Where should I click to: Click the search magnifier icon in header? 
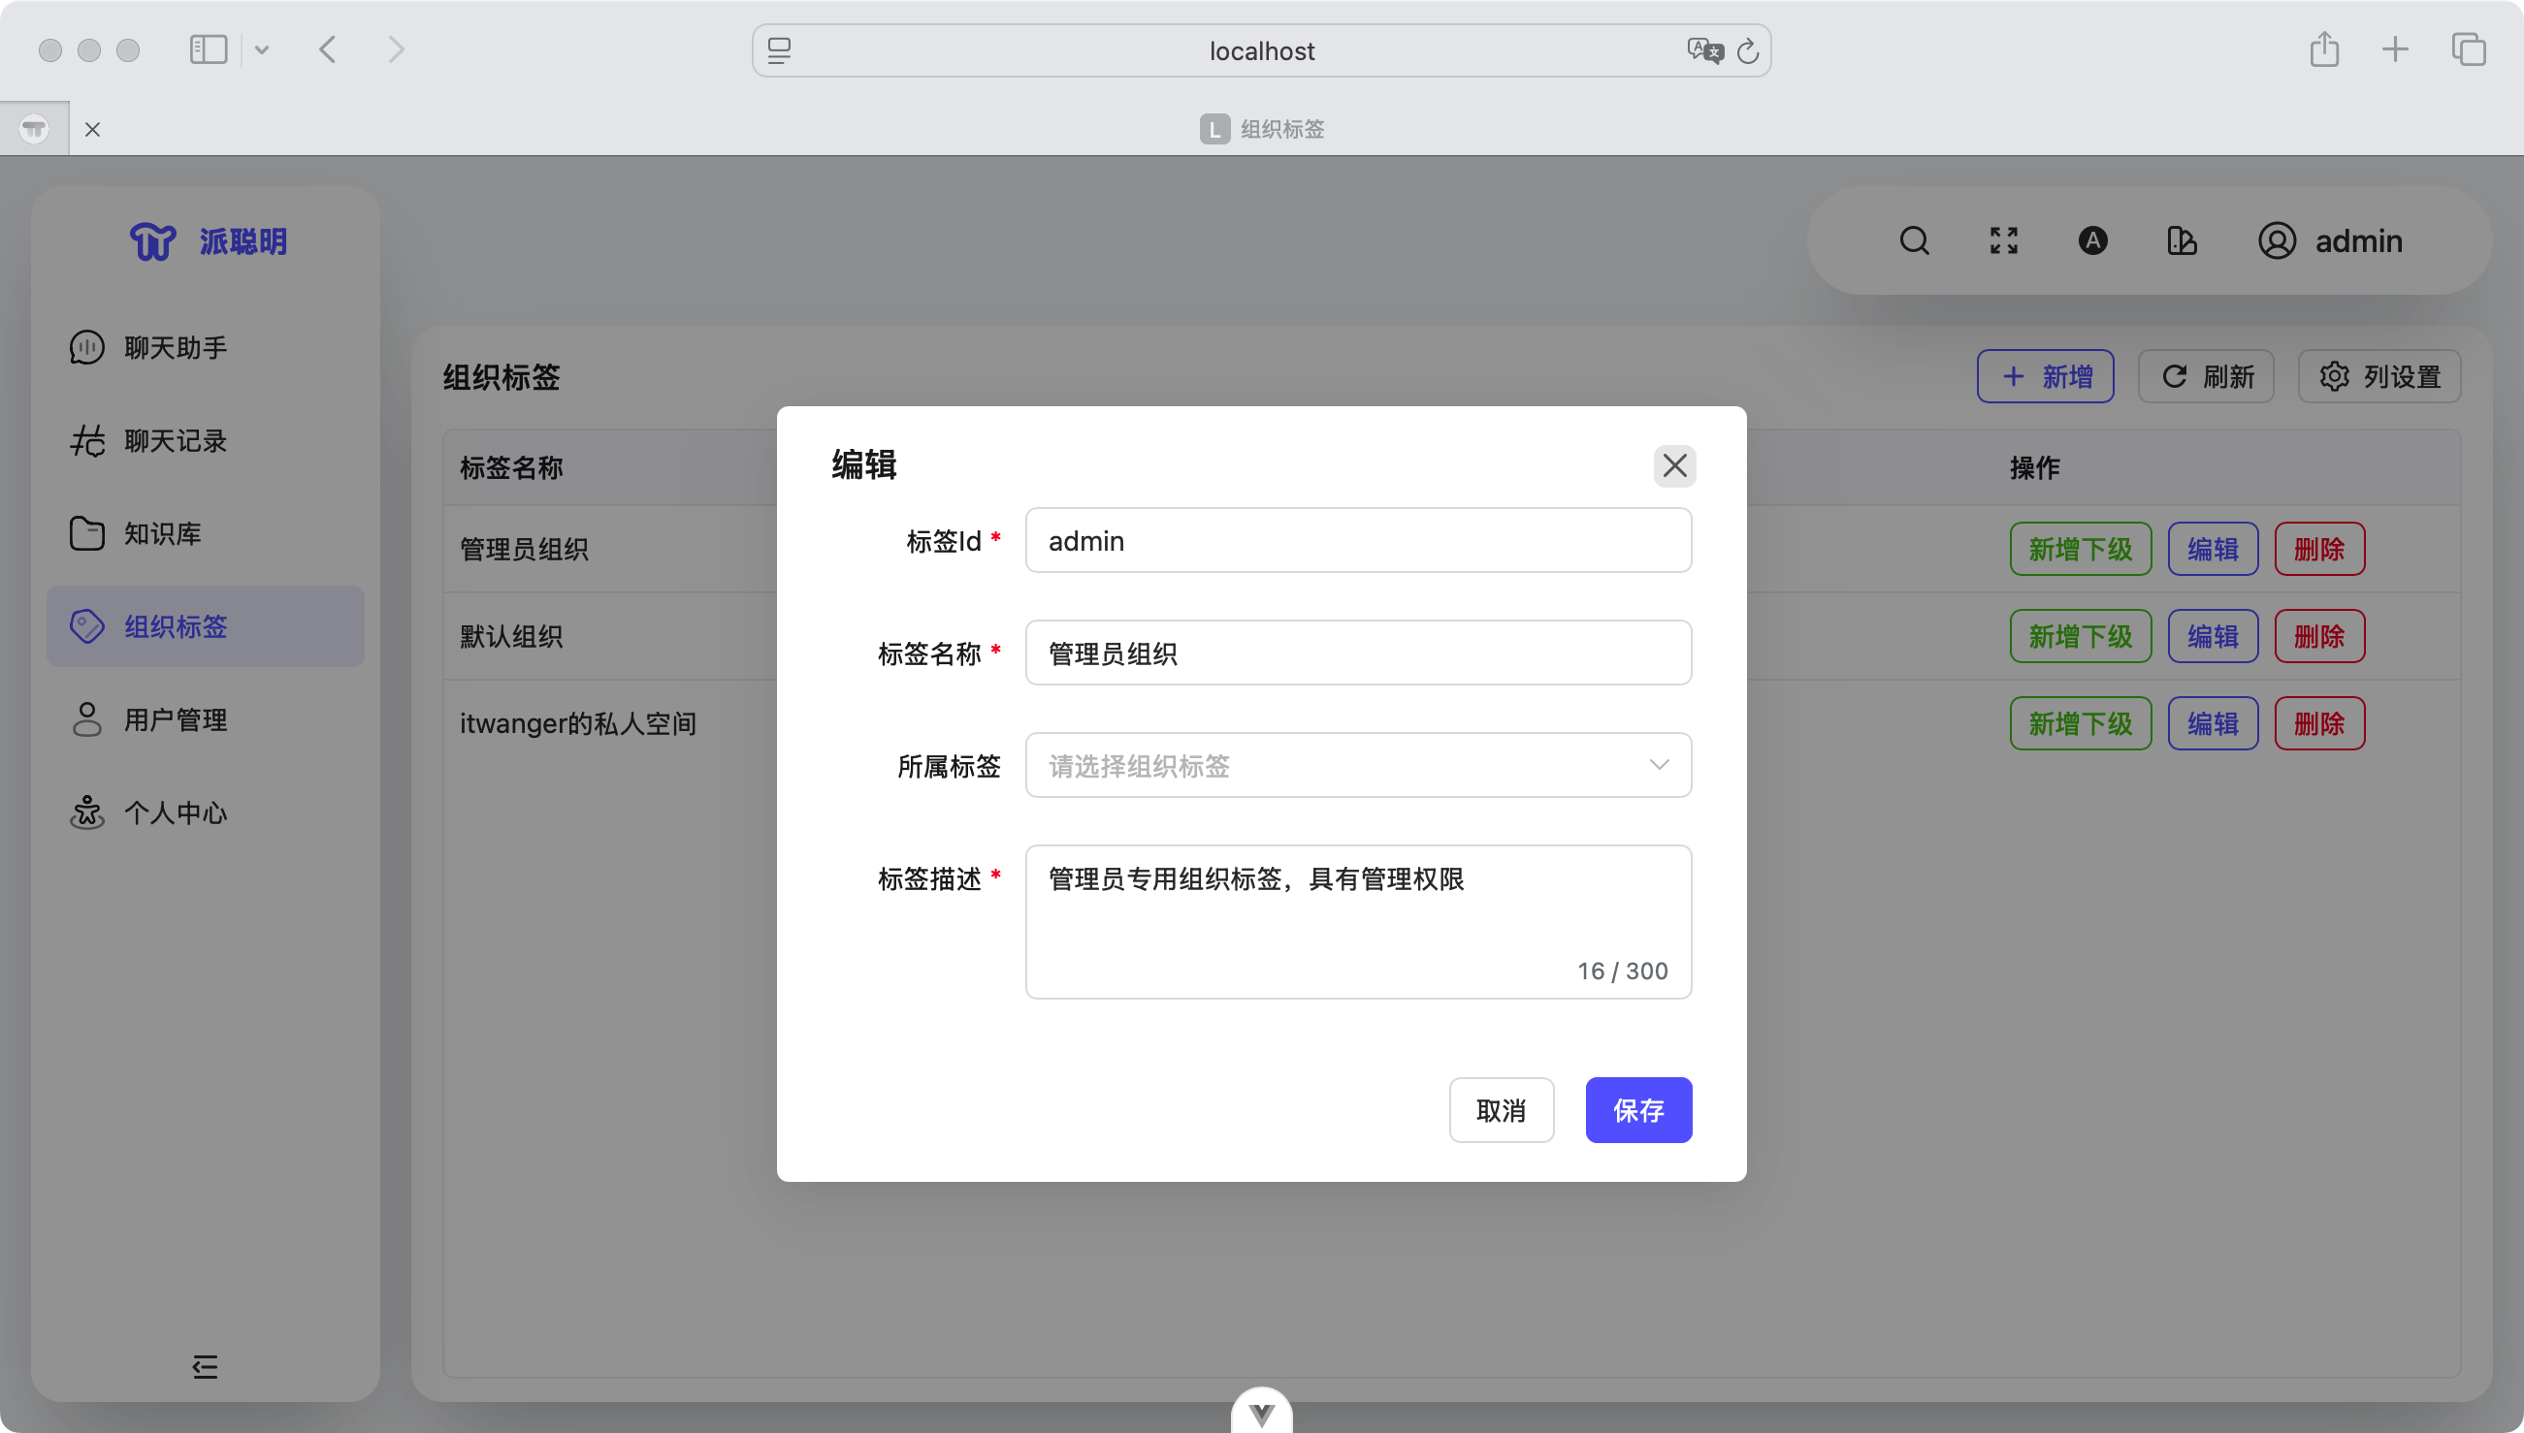[1914, 241]
